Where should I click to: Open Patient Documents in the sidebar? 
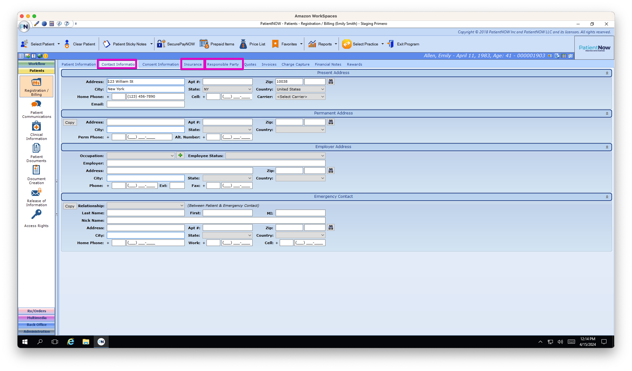36,152
